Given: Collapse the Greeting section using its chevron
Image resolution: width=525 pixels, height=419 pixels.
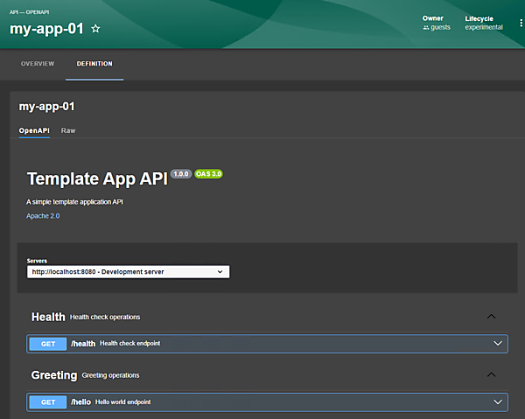Looking at the screenshot, I should tap(491, 375).
